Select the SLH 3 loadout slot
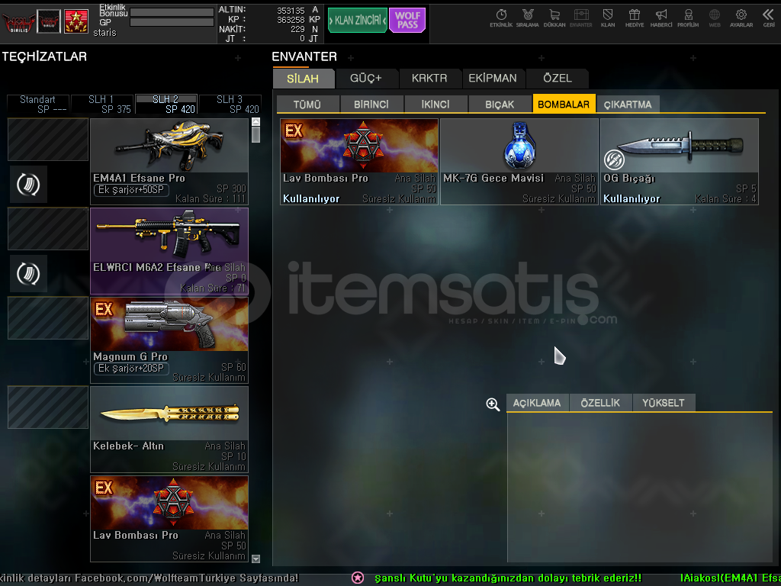The height and width of the screenshot is (586, 781). [x=230, y=105]
